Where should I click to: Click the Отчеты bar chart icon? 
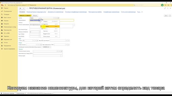[2, 43]
